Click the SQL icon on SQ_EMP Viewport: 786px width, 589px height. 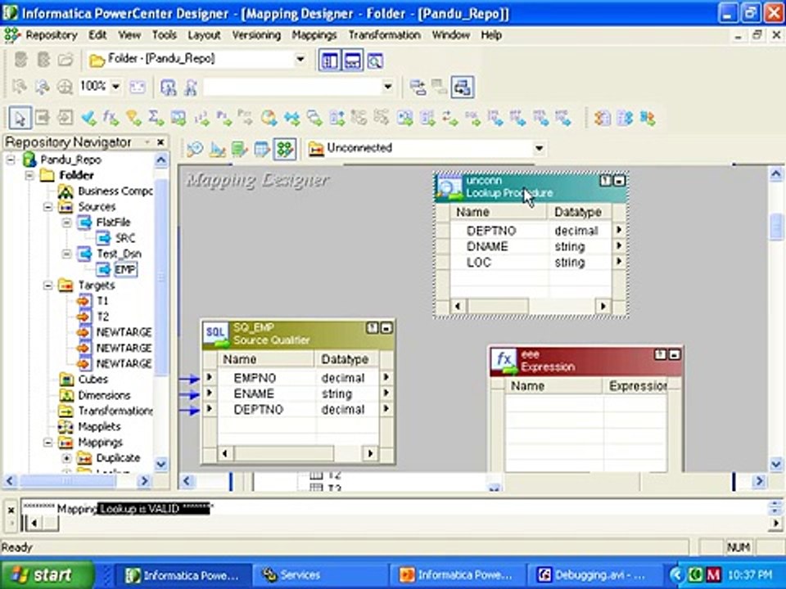tap(216, 334)
